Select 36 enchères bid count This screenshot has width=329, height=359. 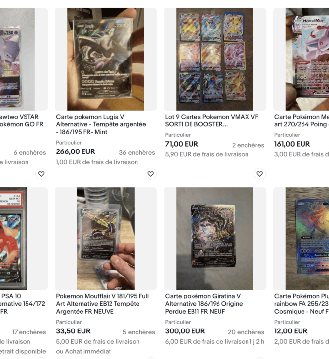(137, 153)
